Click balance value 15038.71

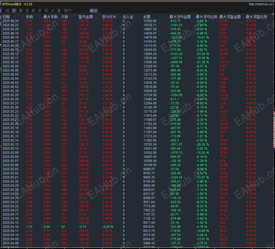[x=150, y=25]
